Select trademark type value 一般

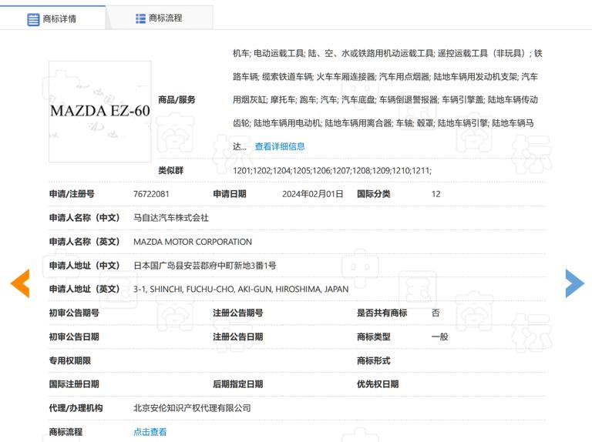tap(439, 337)
